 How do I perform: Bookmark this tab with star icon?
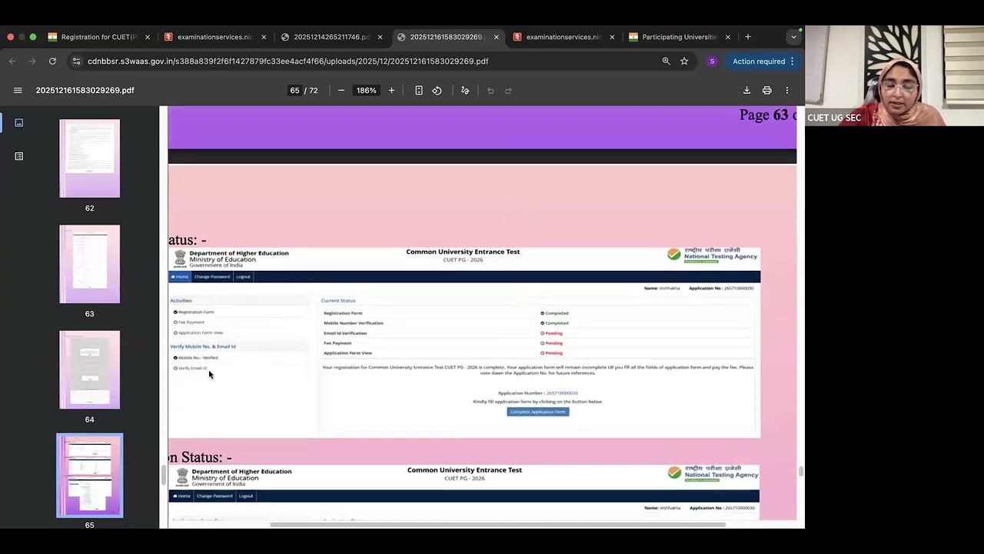pos(684,61)
